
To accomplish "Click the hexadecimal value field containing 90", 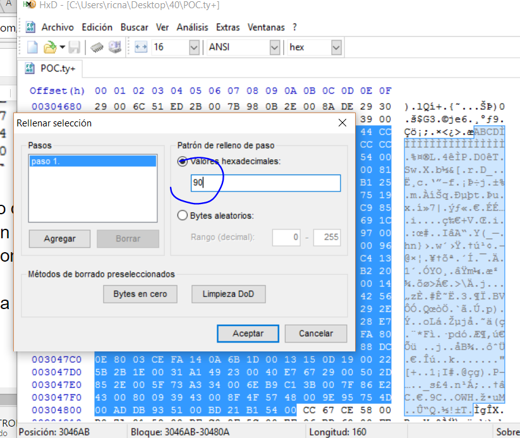I will [265, 183].
